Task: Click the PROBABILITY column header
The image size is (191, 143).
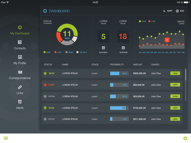Action: click(x=117, y=65)
